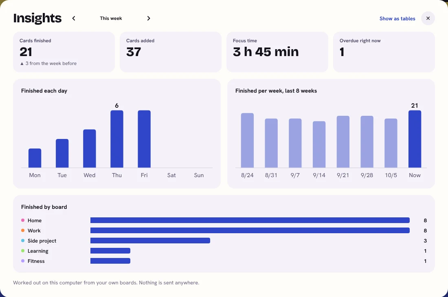Click the pink Home board dot
This screenshot has height=297, width=448.
pos(23,220)
